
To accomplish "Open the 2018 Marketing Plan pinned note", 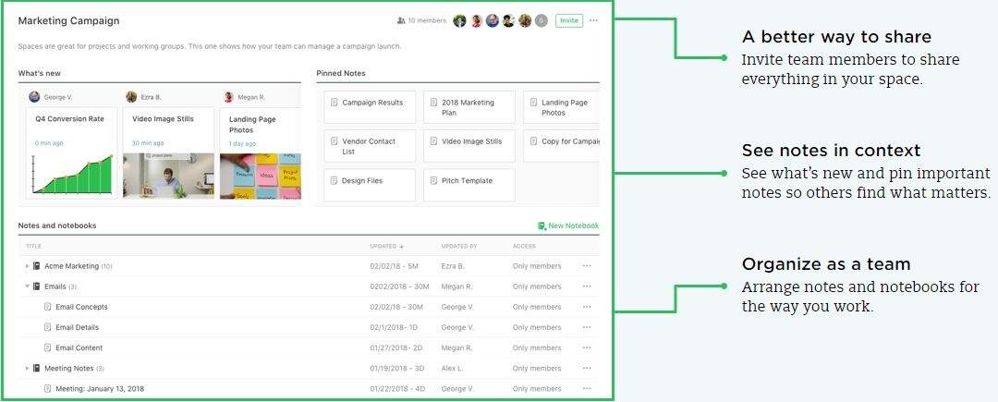I will [469, 107].
